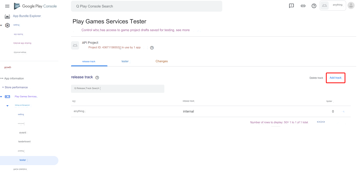Change number of rows to display dropdown
The width and height of the screenshot is (357, 177).
286,122
